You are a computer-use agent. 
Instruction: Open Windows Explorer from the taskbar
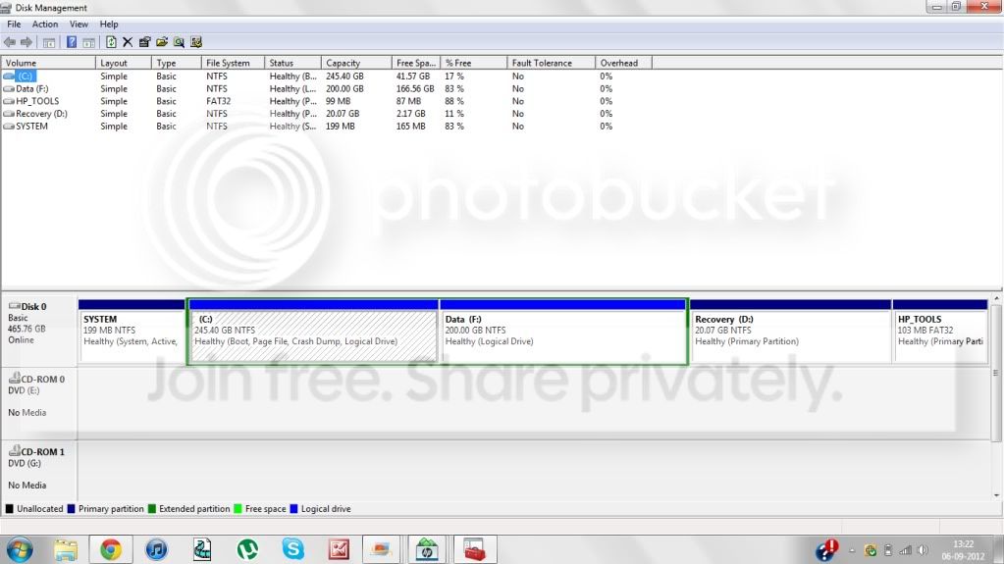pyautogui.click(x=66, y=550)
